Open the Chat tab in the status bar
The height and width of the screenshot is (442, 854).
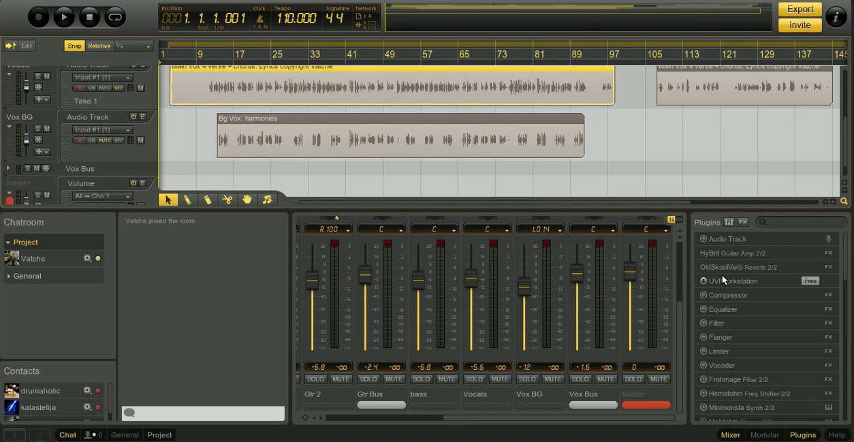point(67,435)
